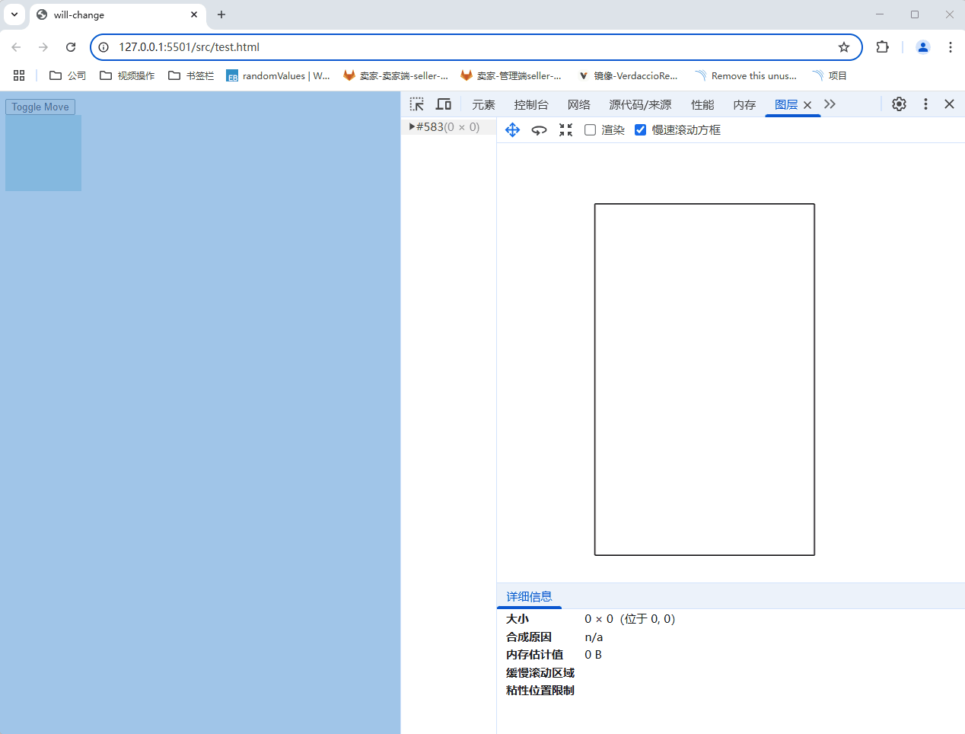
Task: Go forward in browser history
Action: coord(43,47)
